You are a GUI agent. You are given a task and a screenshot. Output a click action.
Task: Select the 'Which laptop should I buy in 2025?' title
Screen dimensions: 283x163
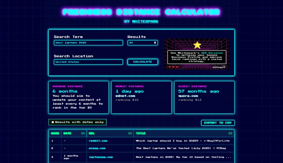point(183,141)
